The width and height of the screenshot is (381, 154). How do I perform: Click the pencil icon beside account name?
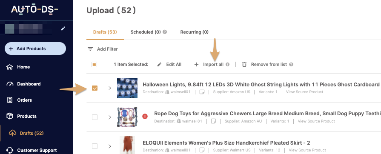click(63, 29)
